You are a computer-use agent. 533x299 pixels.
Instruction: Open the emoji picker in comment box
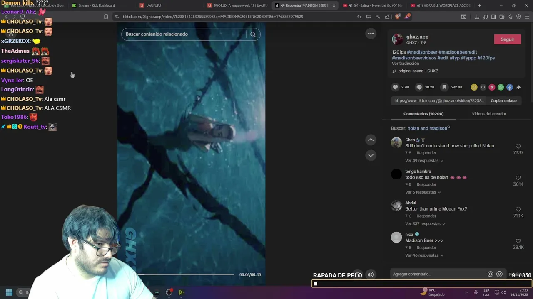499,274
